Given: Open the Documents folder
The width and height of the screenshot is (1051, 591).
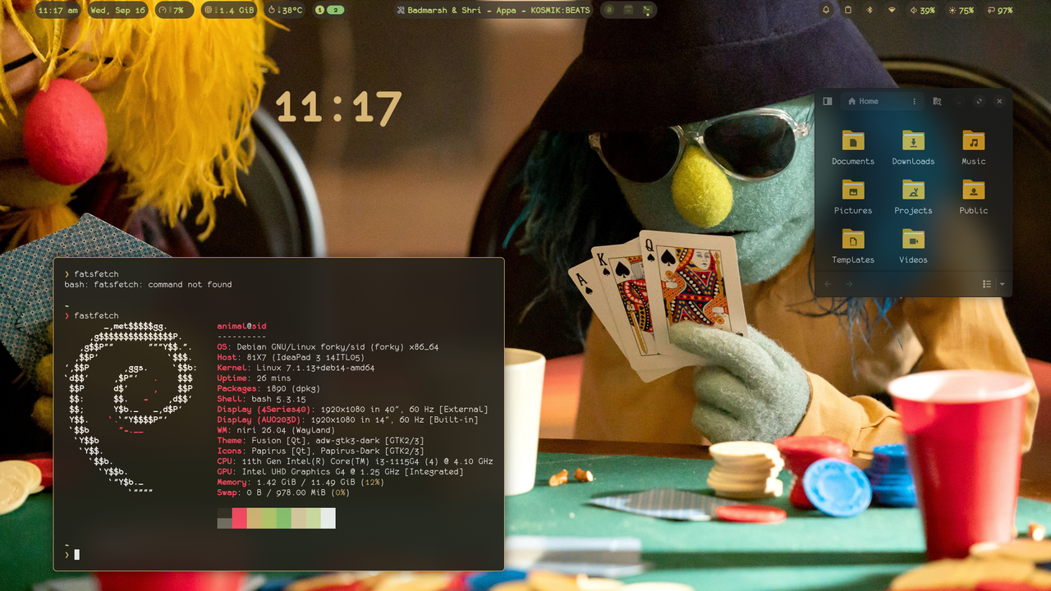Looking at the screenshot, I should 853,147.
